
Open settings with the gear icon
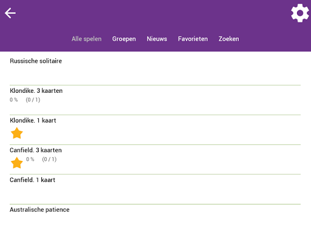pos(300,13)
